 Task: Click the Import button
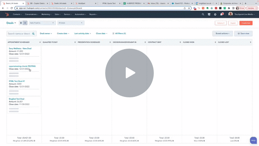coord(233,23)
